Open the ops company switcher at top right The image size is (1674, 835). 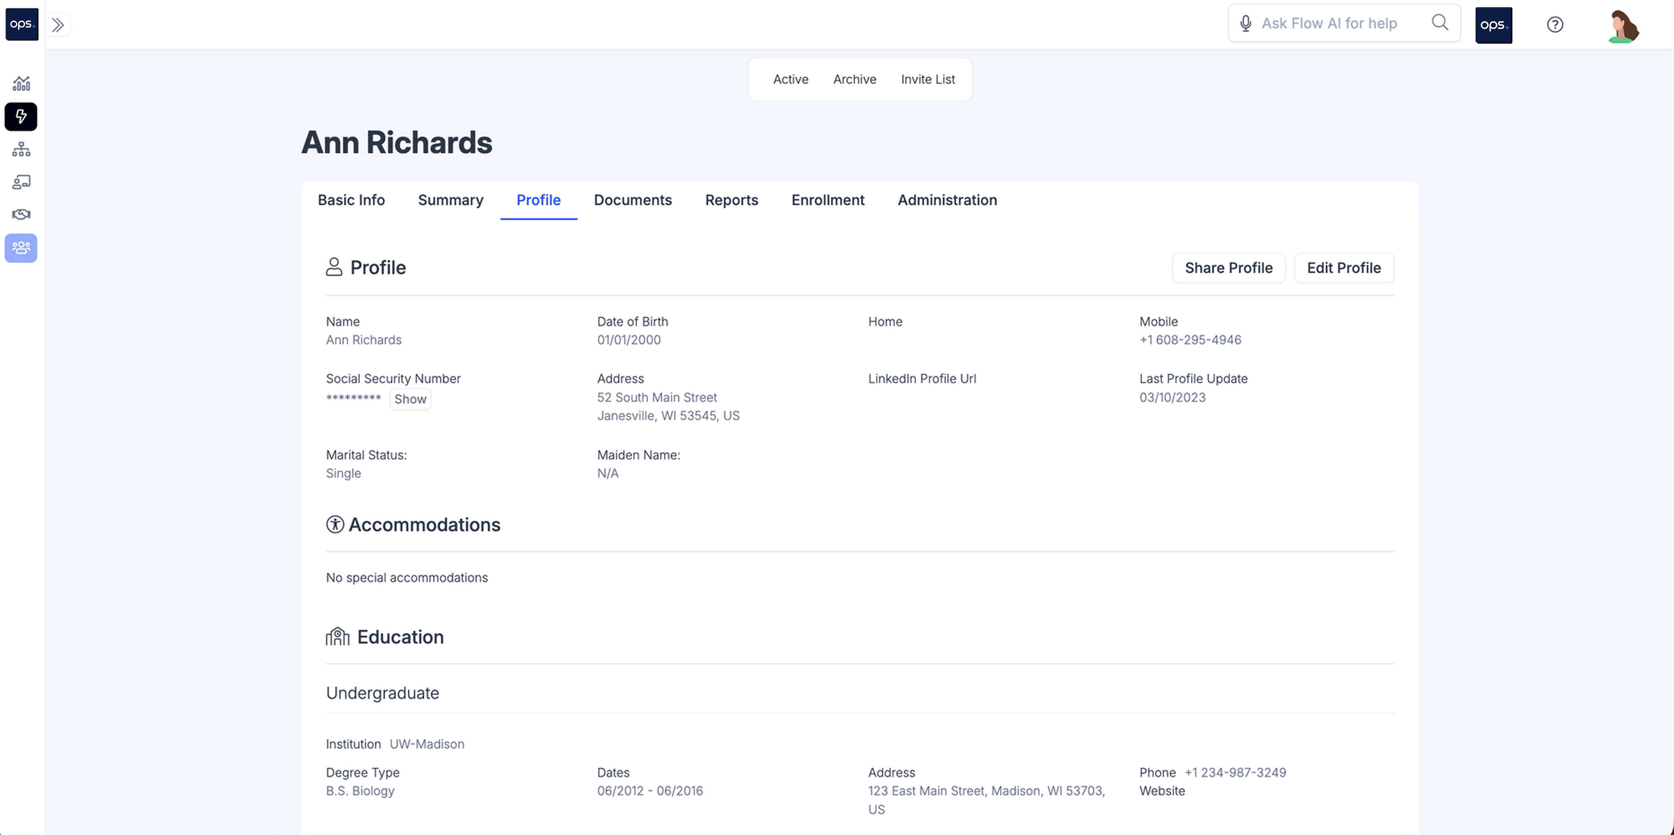pyautogui.click(x=1493, y=25)
